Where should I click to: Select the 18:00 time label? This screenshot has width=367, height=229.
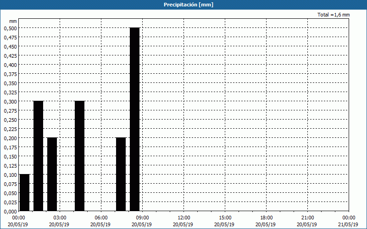[266, 218]
